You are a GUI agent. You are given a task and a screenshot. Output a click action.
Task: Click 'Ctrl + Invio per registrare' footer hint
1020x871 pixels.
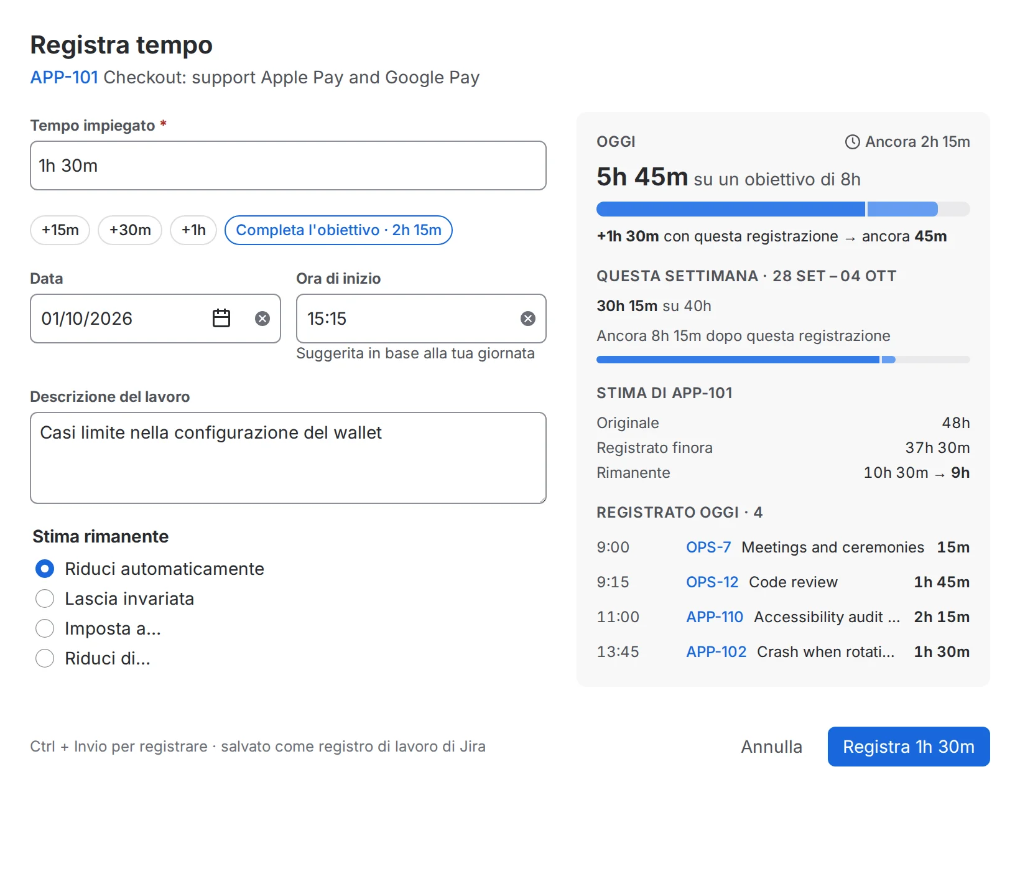click(119, 747)
